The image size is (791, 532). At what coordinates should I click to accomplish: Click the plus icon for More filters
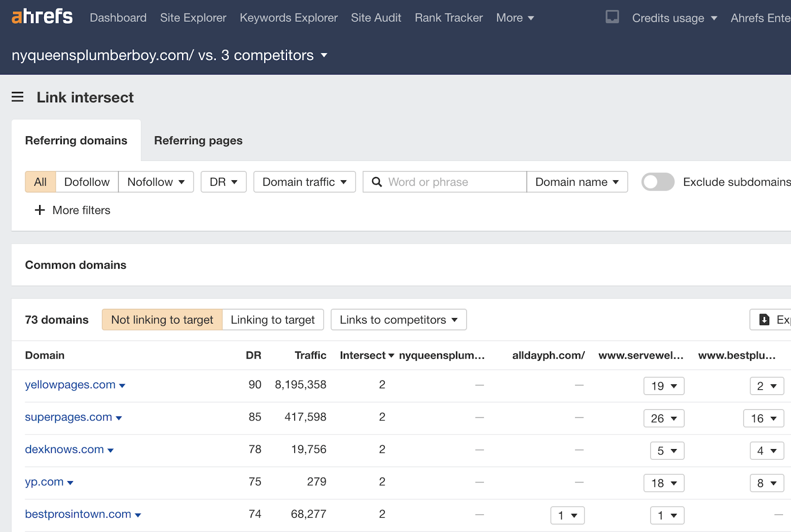click(40, 210)
